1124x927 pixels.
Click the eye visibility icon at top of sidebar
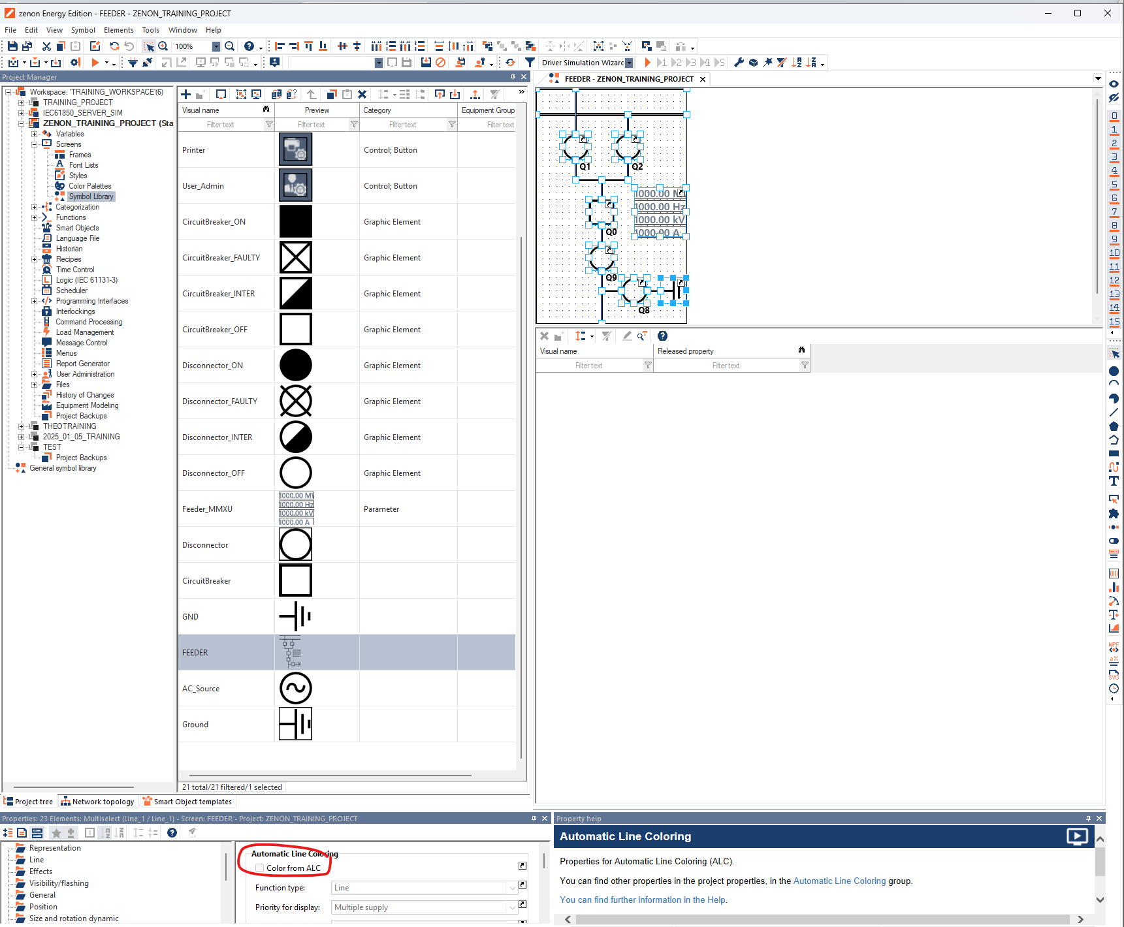(x=1114, y=84)
